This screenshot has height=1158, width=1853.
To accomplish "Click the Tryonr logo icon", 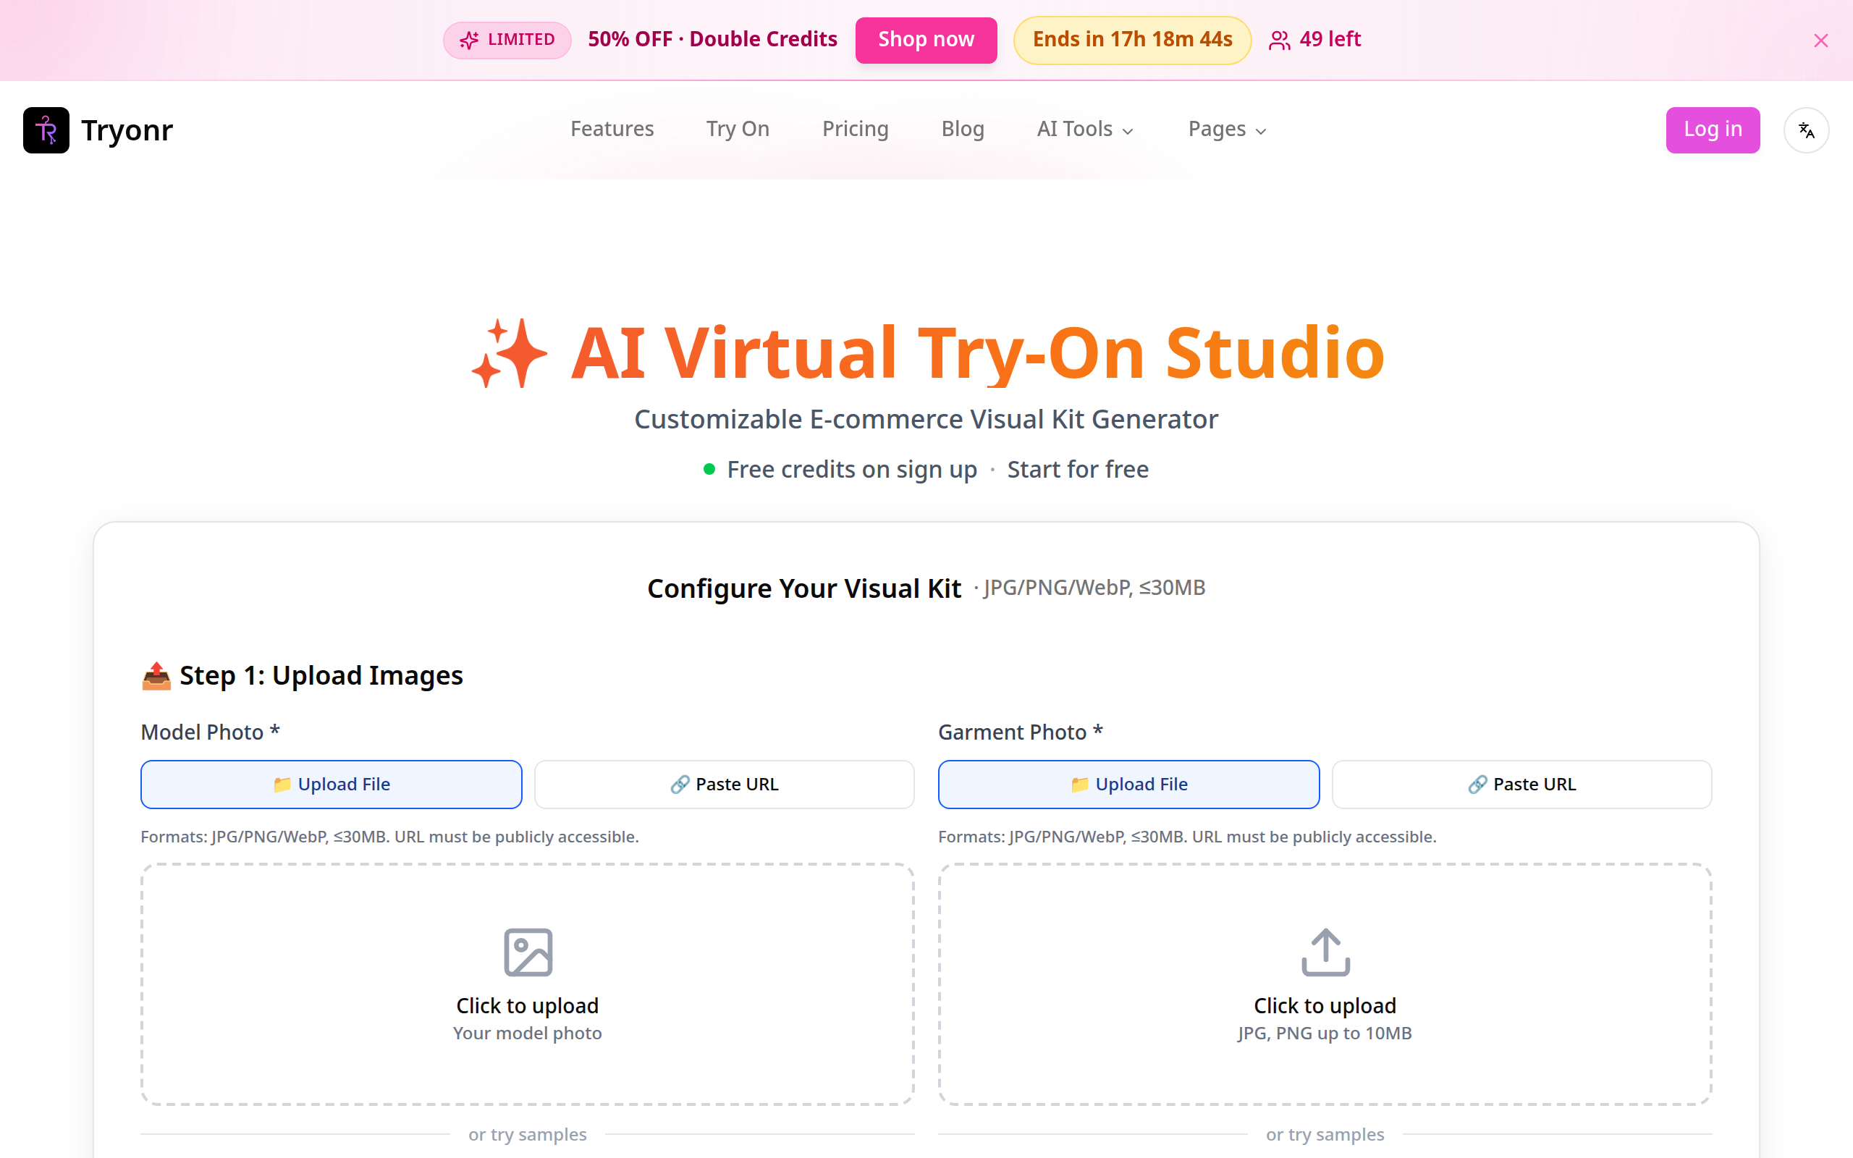I will [46, 130].
